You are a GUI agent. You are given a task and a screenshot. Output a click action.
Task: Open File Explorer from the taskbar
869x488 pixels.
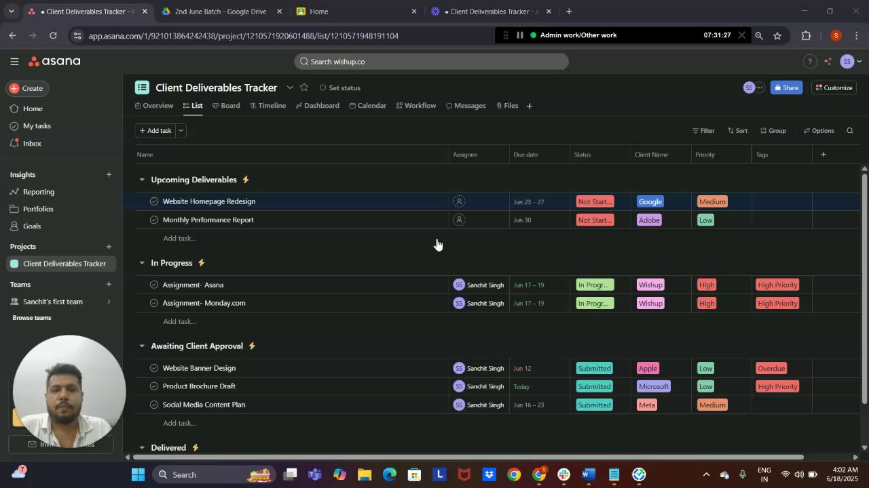(x=365, y=474)
